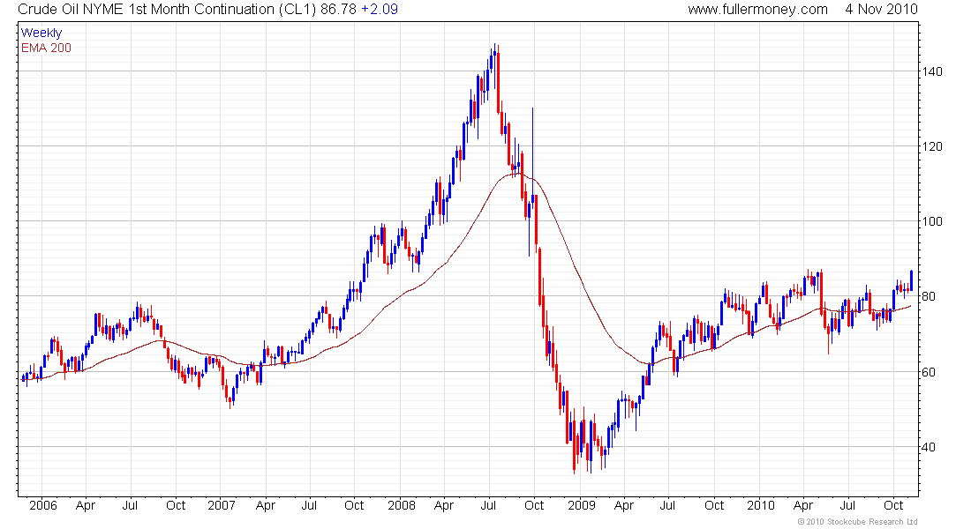Click the 'Jul' label after 2008
The height and width of the screenshot is (529, 971).
[488, 505]
